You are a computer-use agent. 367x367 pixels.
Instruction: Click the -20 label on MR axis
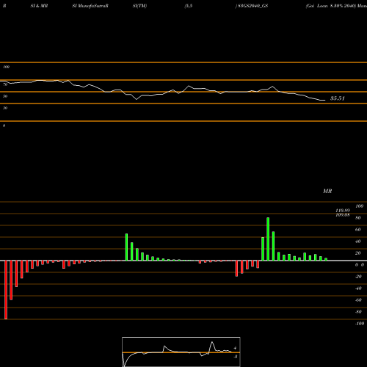pos(358,277)
